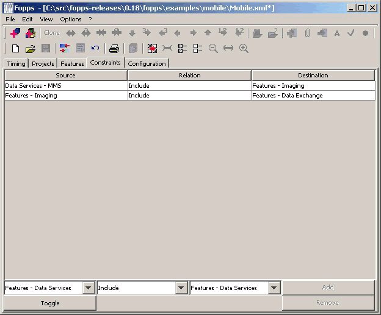Click the undo curved arrow icon

point(95,48)
